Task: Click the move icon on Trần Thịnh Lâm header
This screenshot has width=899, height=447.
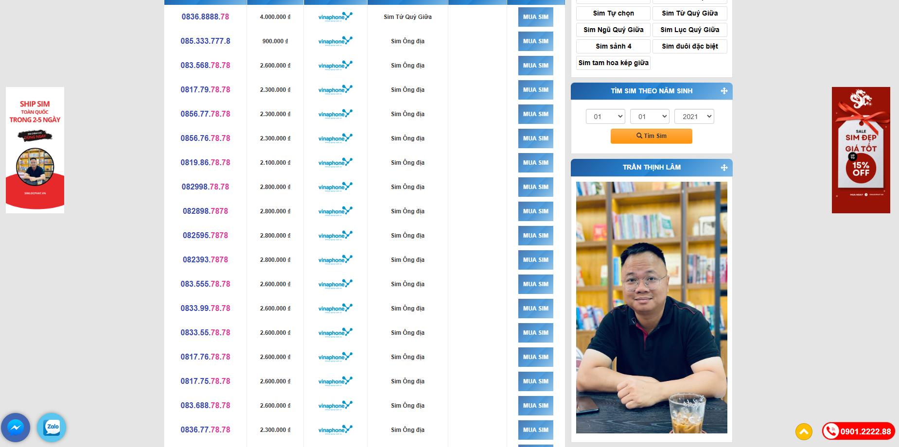Action: point(724,168)
